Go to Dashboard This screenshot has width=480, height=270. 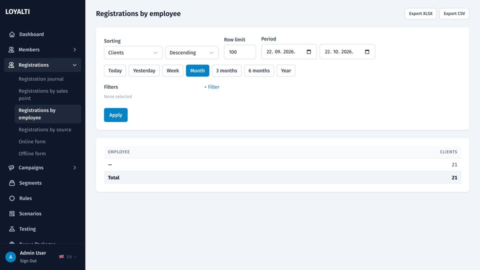point(31,34)
